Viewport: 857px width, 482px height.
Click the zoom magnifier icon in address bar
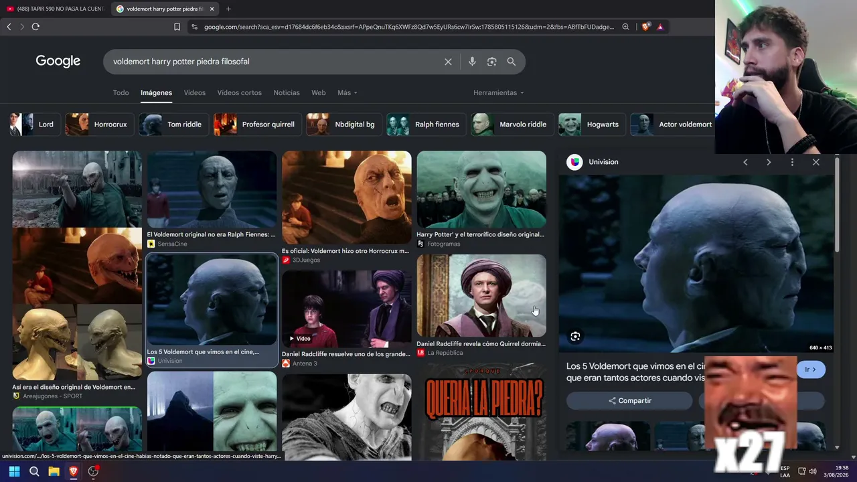tap(625, 27)
